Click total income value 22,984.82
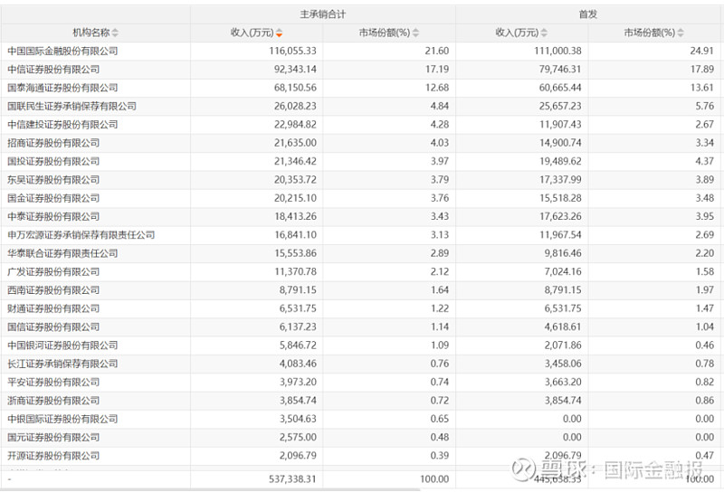 [295, 125]
